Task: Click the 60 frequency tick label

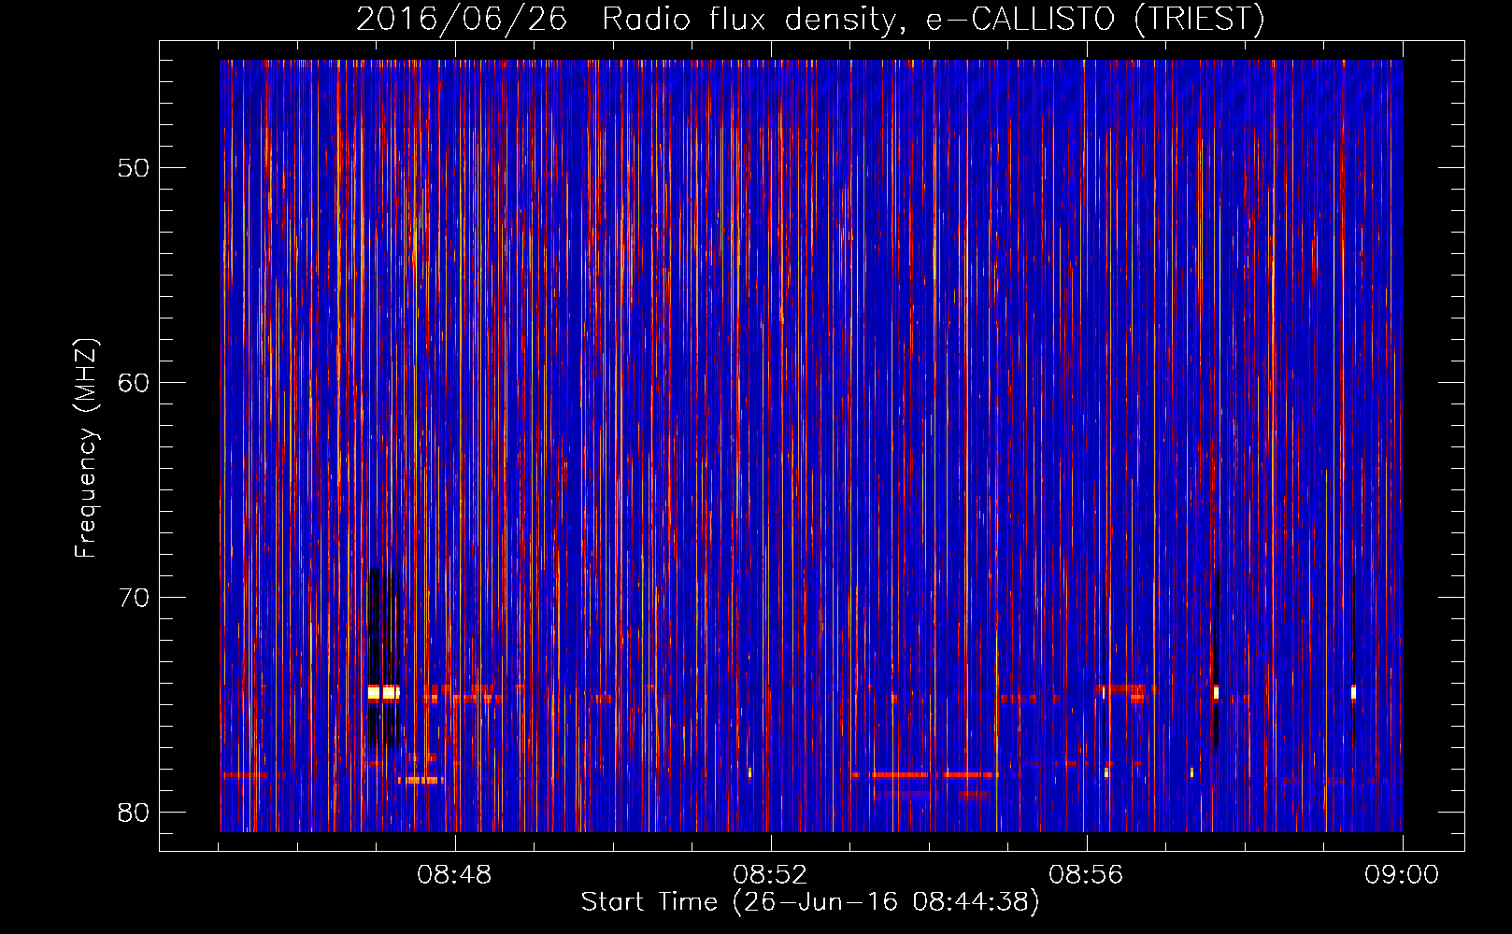Action: (135, 383)
